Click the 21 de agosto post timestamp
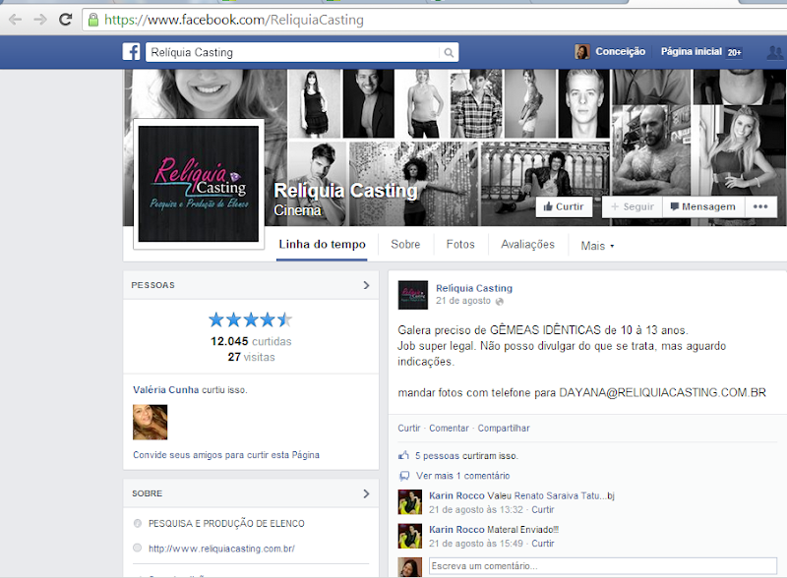This screenshot has height=578, width=787. [462, 301]
